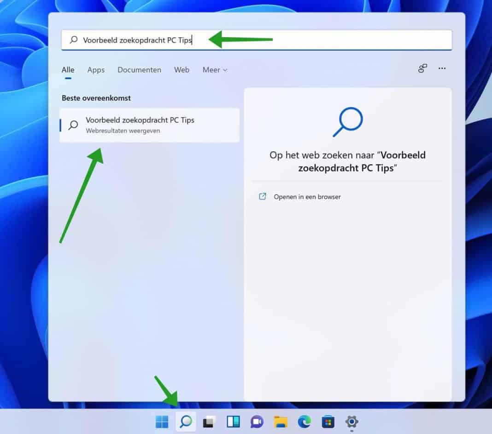This screenshot has height=434, width=492.
Task: Open the signed-in account options icon
Action: [422, 68]
